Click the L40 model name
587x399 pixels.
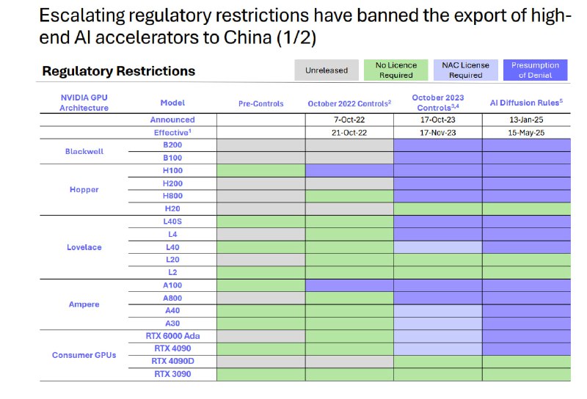click(x=172, y=247)
